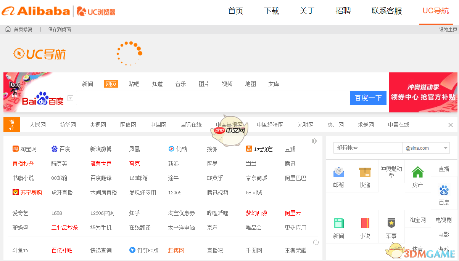Select the red 小说 novels icon
The image size is (459, 261).
point(365,223)
